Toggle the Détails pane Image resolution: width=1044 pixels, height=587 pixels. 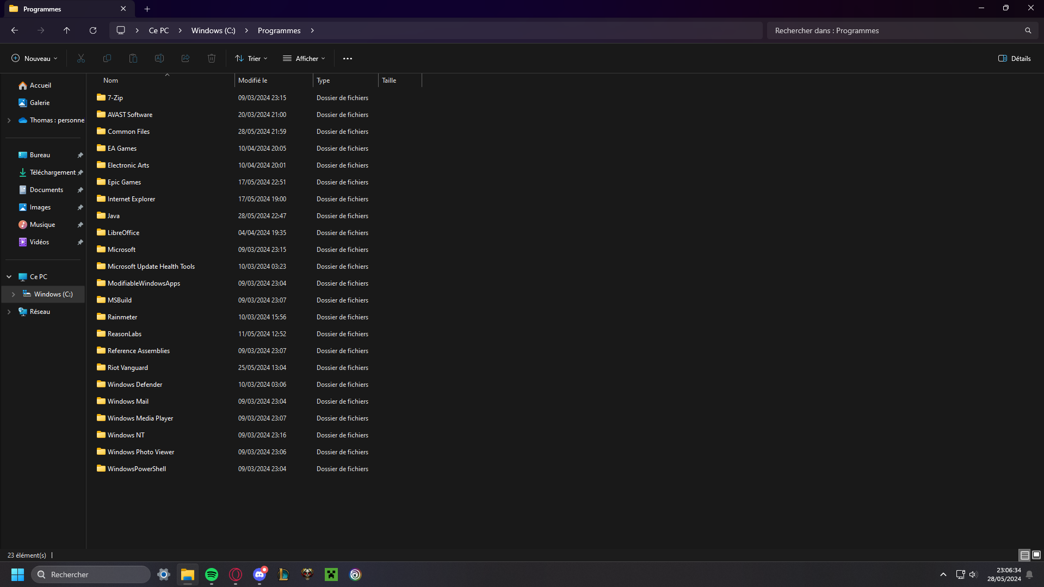[x=1015, y=58]
